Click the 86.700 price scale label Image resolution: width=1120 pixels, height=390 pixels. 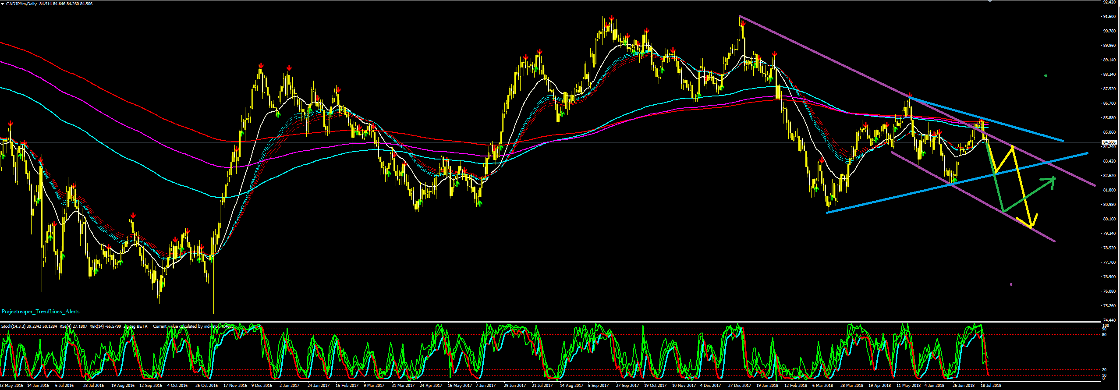[1109, 103]
